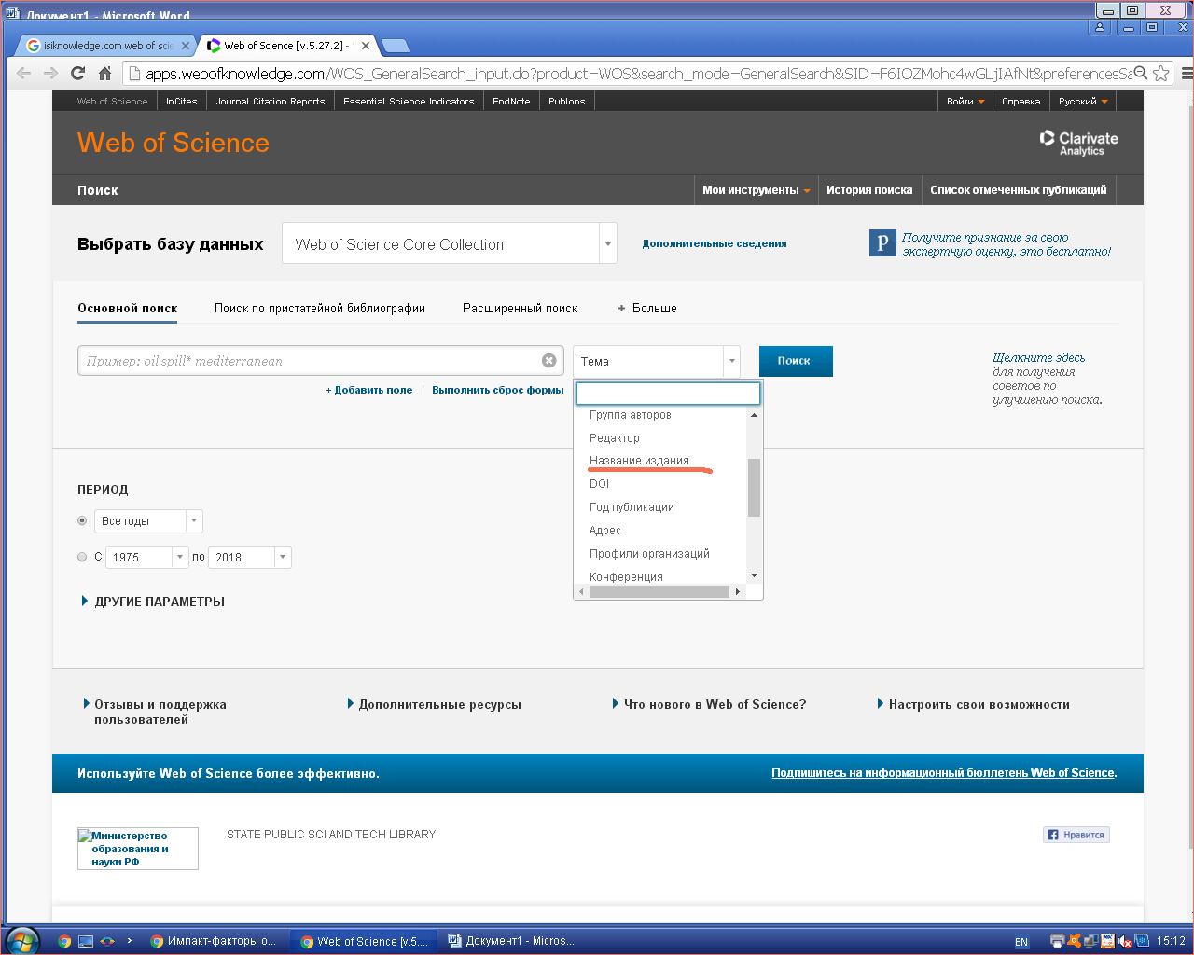
Task: Select the custom year range radio button
Action: pyautogui.click(x=82, y=557)
